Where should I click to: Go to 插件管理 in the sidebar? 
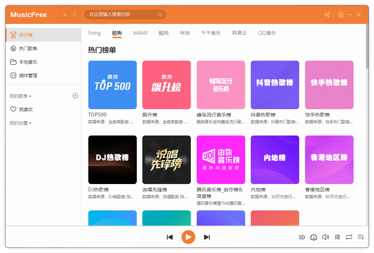[x=28, y=76]
